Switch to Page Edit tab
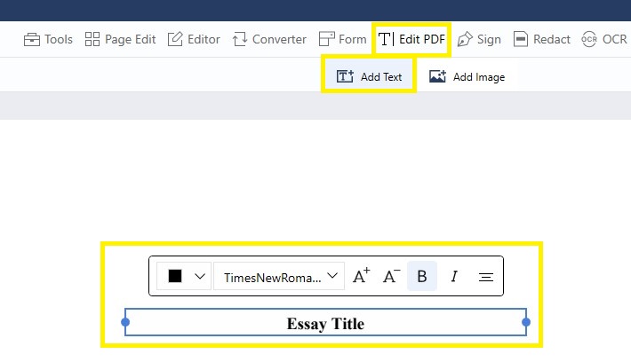The image size is (631, 362). coord(120,39)
